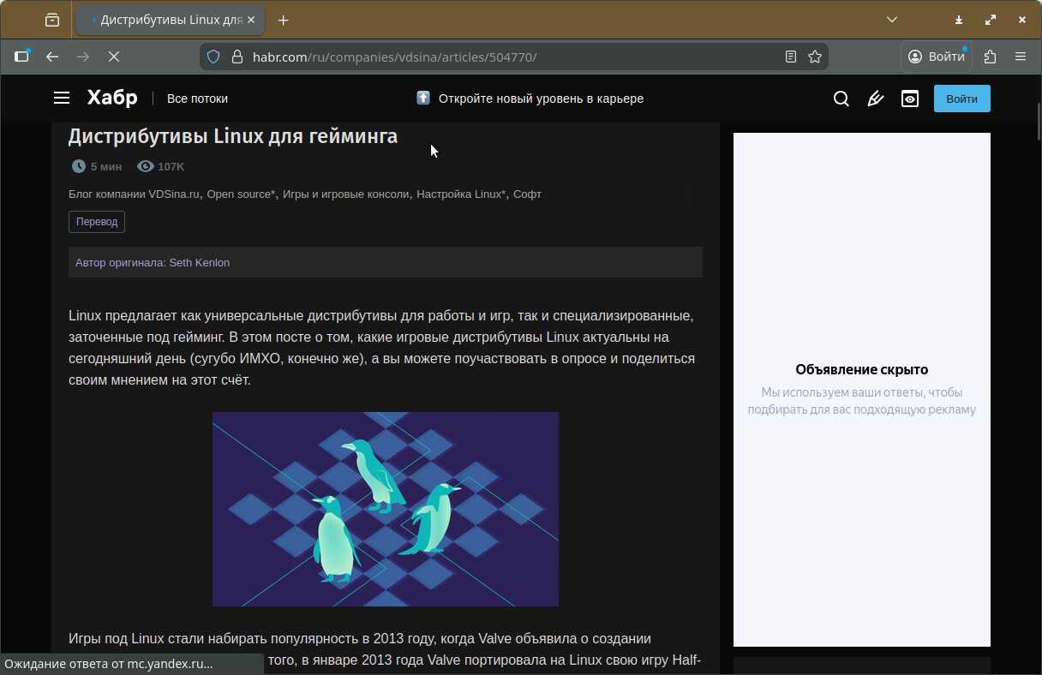Click the Перевод translation label

tap(97, 222)
